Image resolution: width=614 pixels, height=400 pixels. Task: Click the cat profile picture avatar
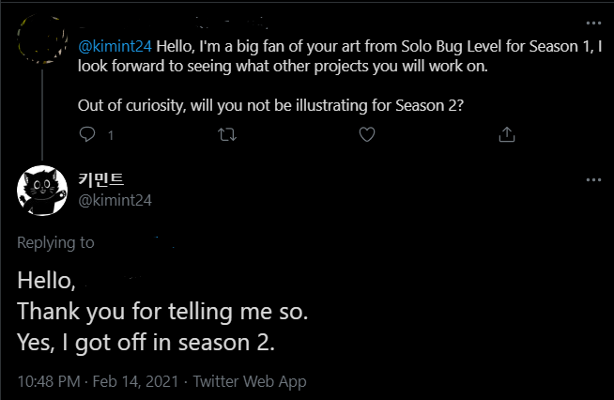(40, 190)
